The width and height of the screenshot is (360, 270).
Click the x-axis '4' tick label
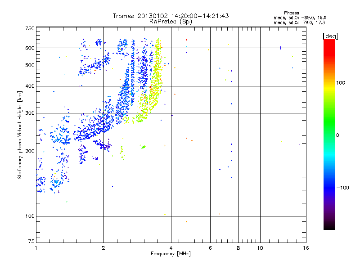[x=171, y=248]
